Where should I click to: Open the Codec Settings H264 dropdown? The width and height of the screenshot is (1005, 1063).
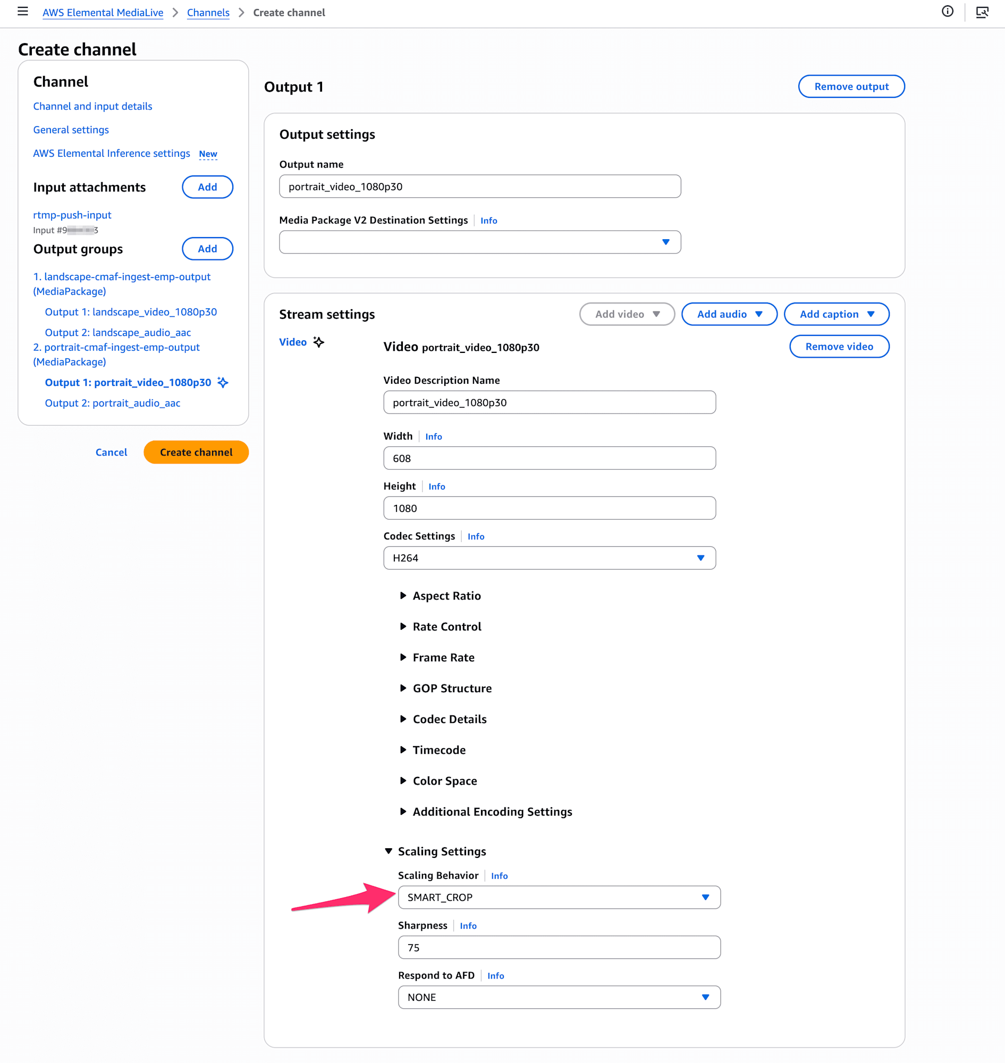[549, 558]
